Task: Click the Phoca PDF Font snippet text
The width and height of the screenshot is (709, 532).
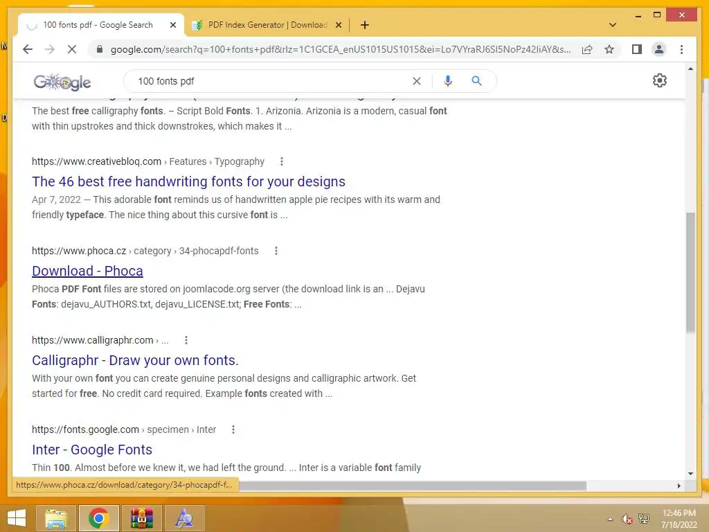Action: point(228,296)
